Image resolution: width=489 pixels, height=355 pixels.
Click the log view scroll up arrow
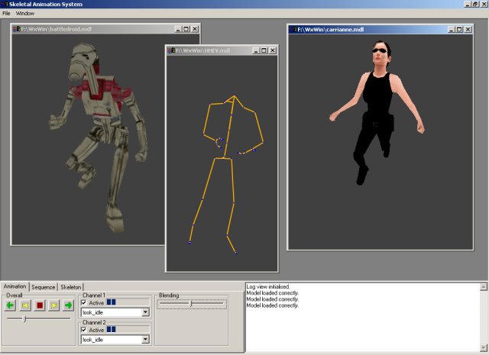pos(484,287)
